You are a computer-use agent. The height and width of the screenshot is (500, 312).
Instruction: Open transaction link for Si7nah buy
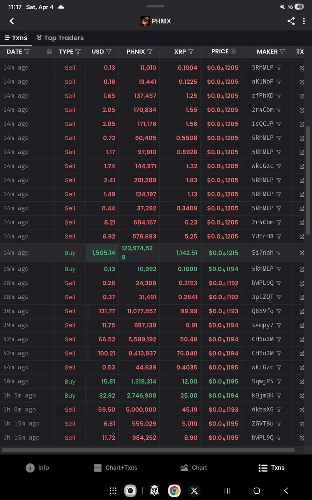(302, 253)
